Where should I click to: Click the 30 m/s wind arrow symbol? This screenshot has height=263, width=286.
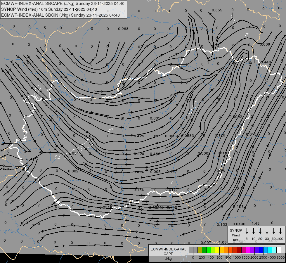point(267,231)
